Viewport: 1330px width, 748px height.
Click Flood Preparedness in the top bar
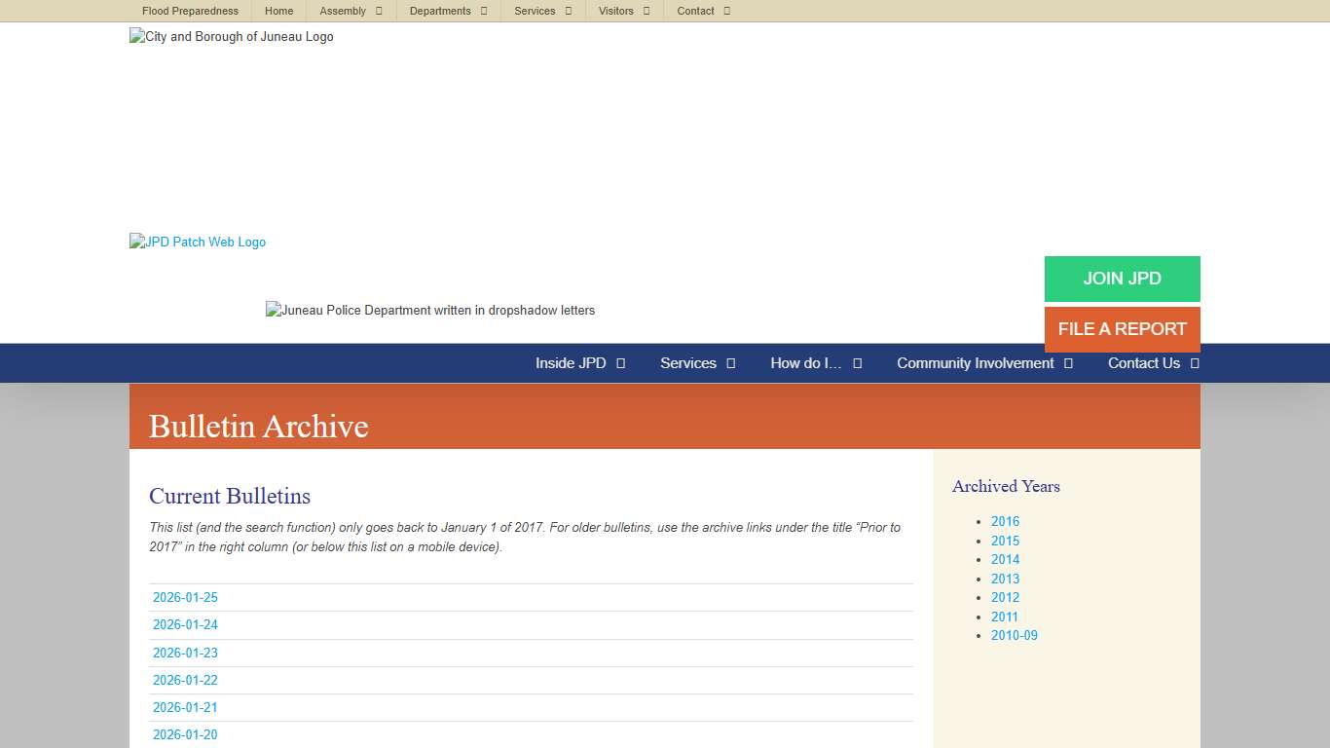click(x=190, y=11)
